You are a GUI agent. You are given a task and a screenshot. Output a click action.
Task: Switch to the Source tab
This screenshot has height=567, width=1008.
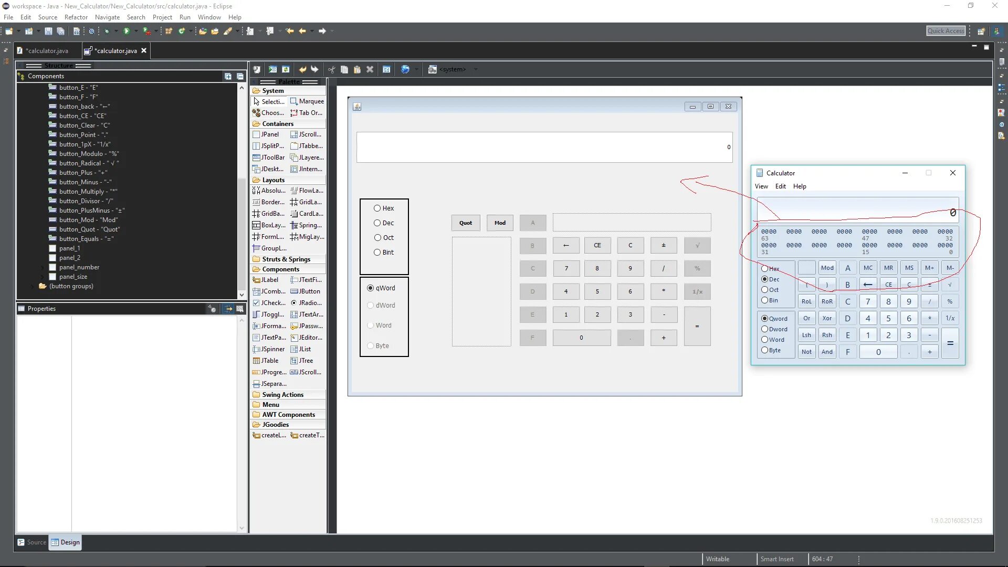pyautogui.click(x=32, y=542)
